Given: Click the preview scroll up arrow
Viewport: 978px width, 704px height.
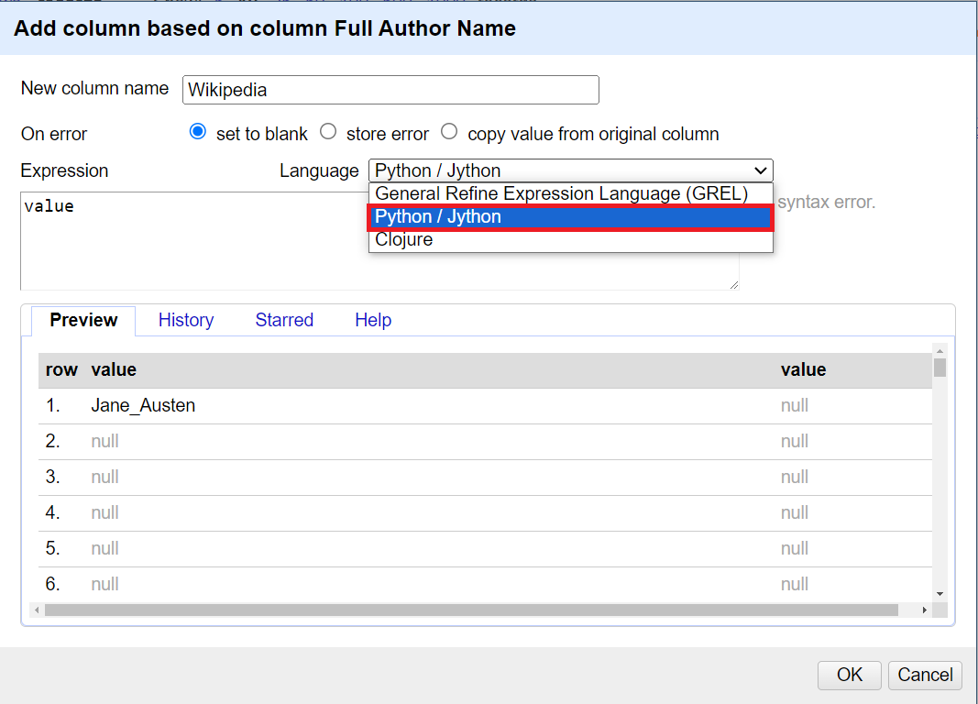Looking at the screenshot, I should pos(940,351).
